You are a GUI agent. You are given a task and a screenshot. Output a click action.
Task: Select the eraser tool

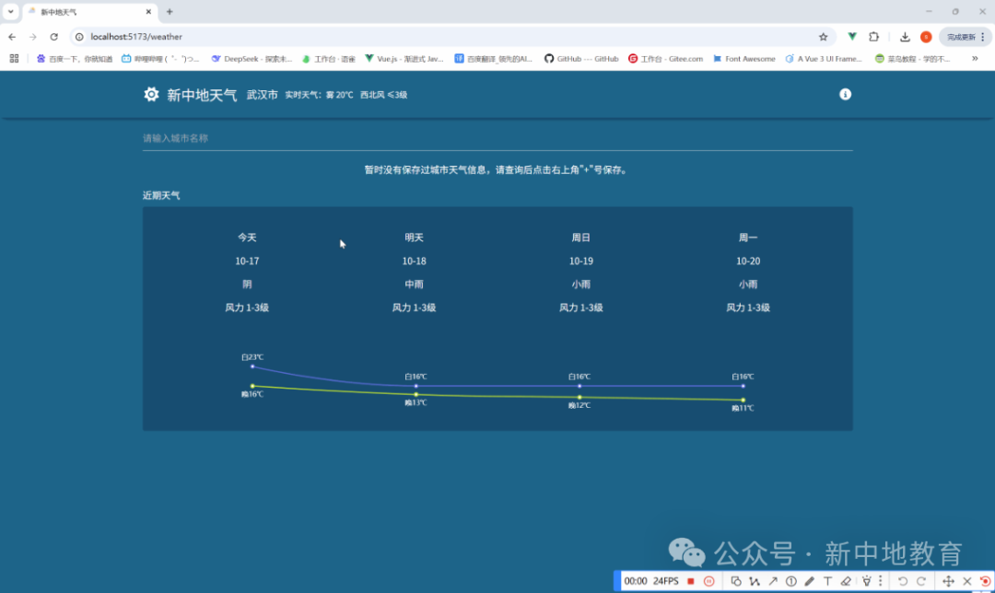(x=846, y=581)
